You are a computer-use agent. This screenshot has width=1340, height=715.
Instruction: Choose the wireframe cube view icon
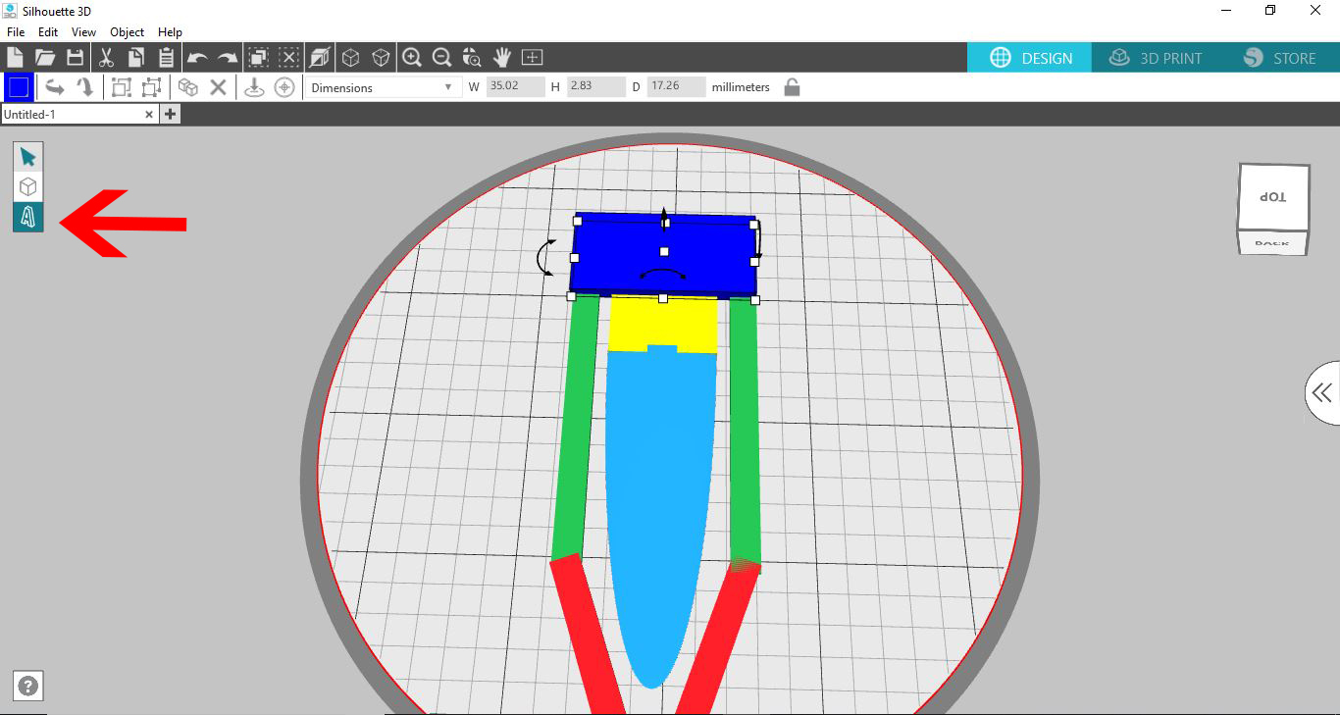(x=350, y=57)
